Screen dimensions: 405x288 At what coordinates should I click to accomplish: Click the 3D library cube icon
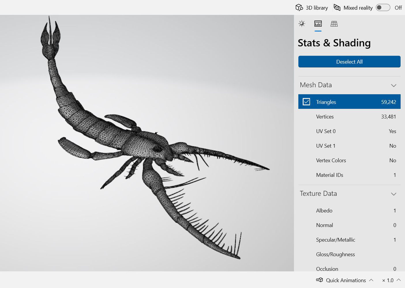pyautogui.click(x=299, y=7)
